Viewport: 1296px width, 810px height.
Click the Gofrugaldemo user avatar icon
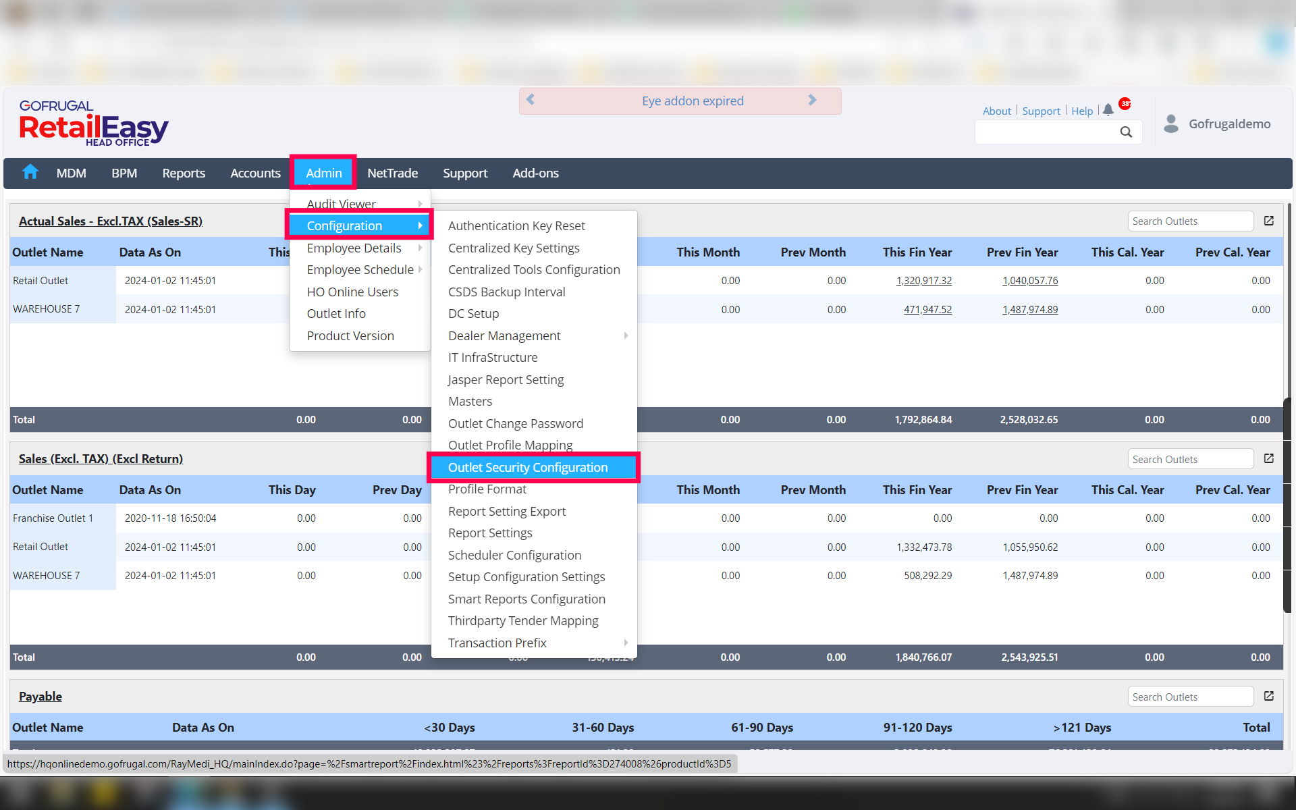pos(1171,124)
